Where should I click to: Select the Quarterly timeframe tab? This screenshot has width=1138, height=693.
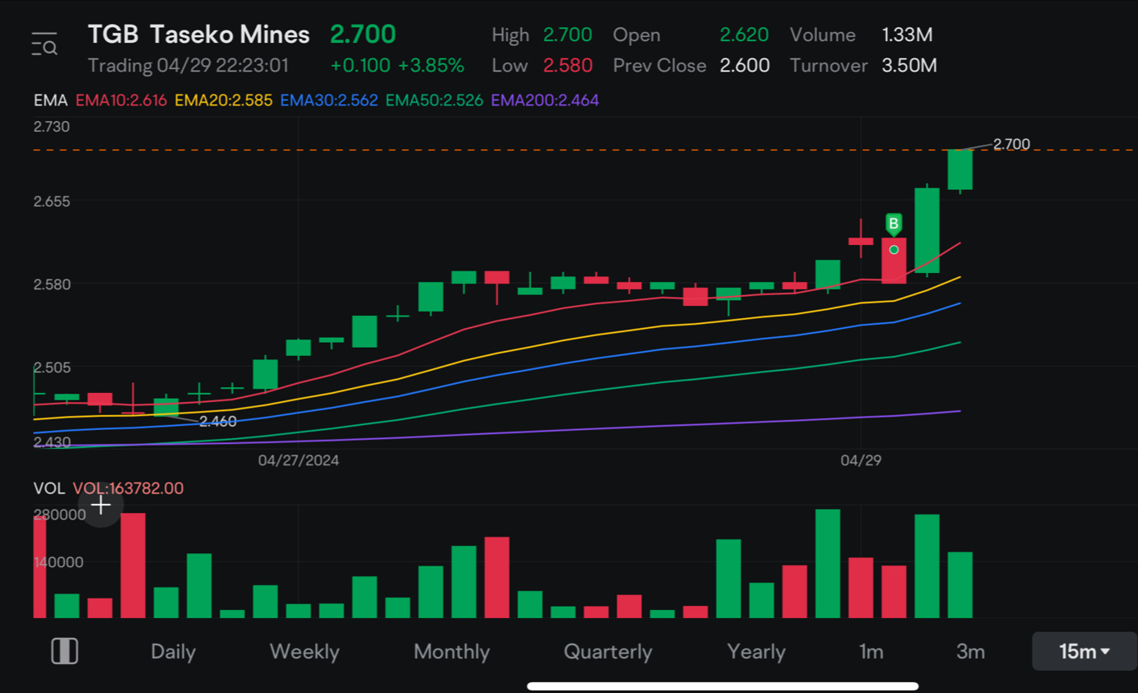point(607,652)
